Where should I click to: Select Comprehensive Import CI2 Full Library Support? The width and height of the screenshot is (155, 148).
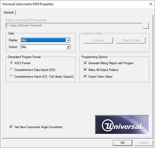(11, 77)
